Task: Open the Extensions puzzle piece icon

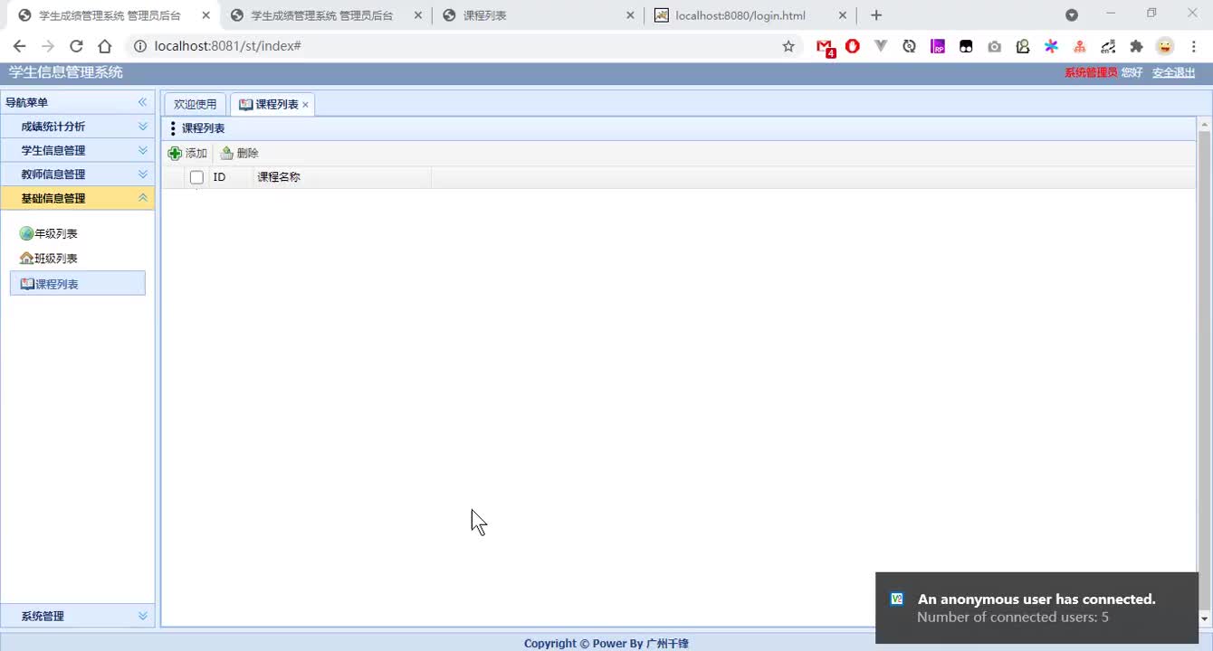Action: coord(1136,46)
